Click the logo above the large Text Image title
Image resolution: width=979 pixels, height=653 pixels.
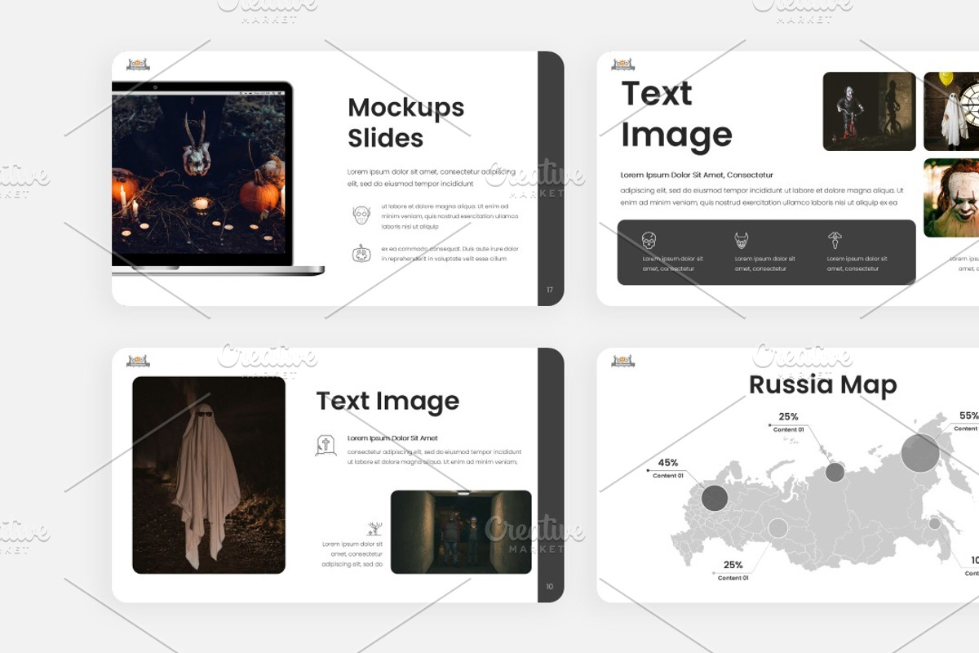tap(623, 64)
